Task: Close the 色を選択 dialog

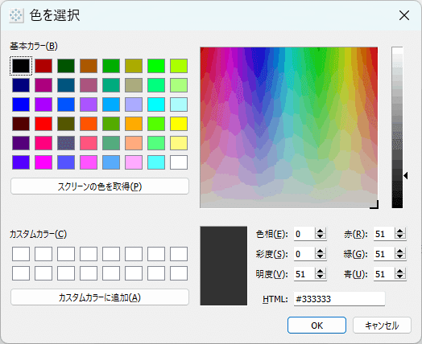Action: (404, 15)
